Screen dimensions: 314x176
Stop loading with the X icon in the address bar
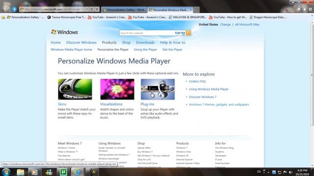(x=97, y=9)
